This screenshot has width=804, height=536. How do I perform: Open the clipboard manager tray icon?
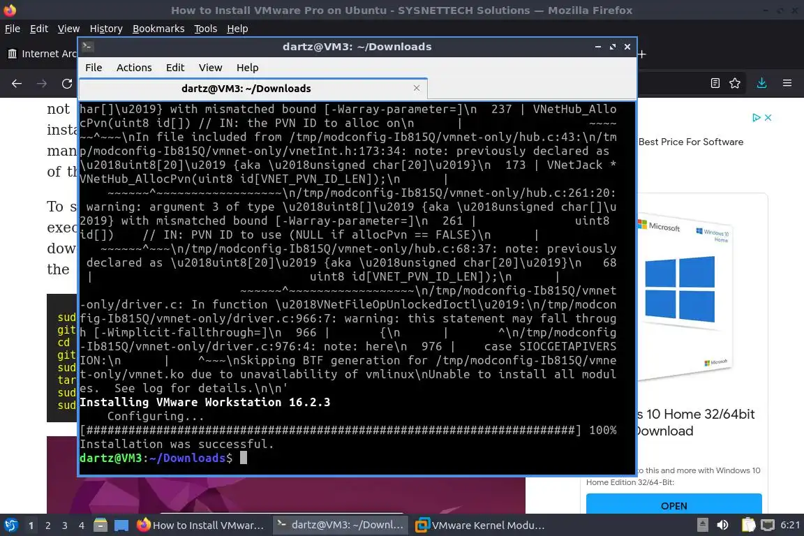click(x=749, y=526)
